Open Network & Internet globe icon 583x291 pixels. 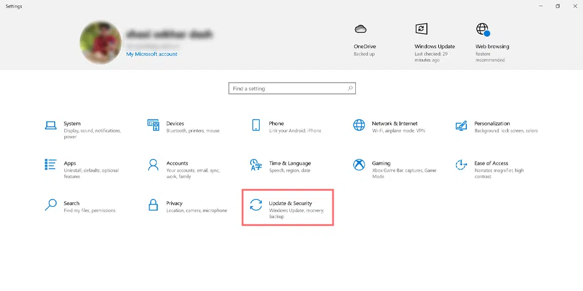359,125
